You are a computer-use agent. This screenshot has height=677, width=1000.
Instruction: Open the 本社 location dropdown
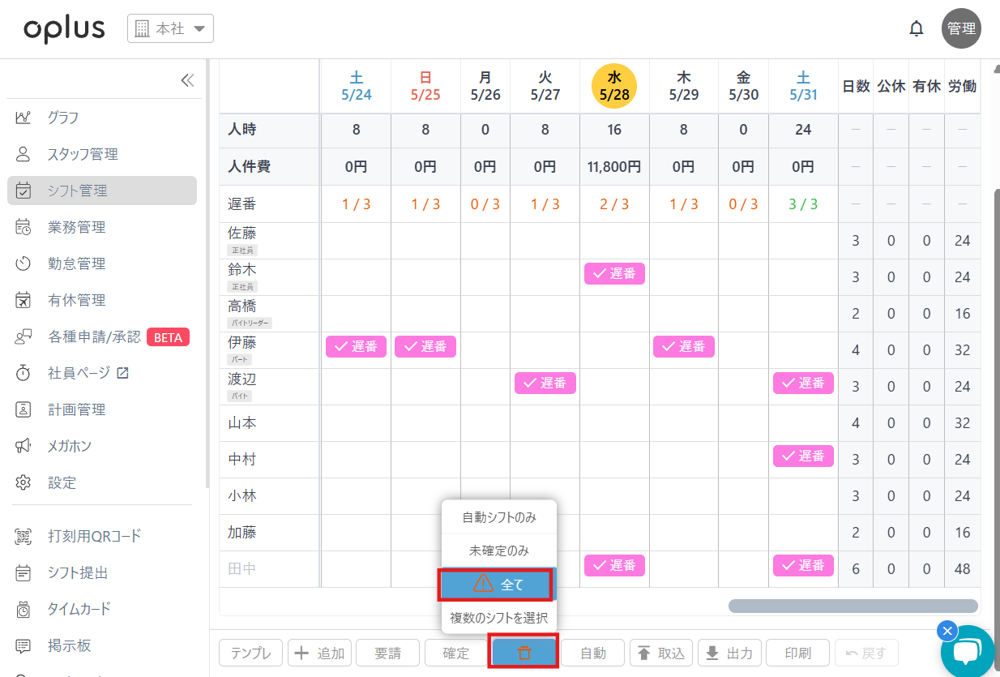(x=170, y=29)
